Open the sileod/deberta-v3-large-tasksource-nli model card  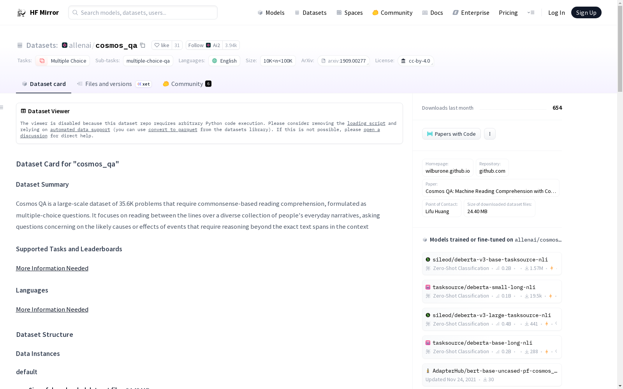[492, 319]
